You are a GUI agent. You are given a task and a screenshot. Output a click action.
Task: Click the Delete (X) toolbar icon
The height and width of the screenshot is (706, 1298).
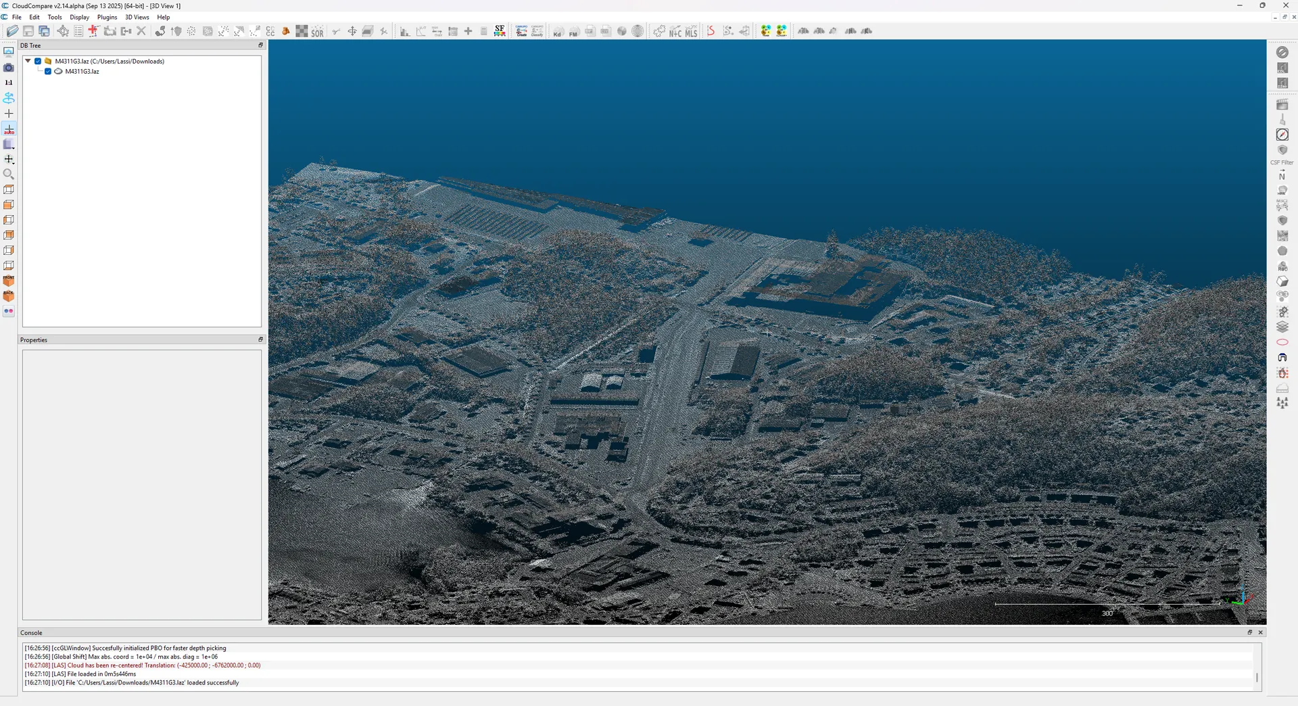(141, 31)
